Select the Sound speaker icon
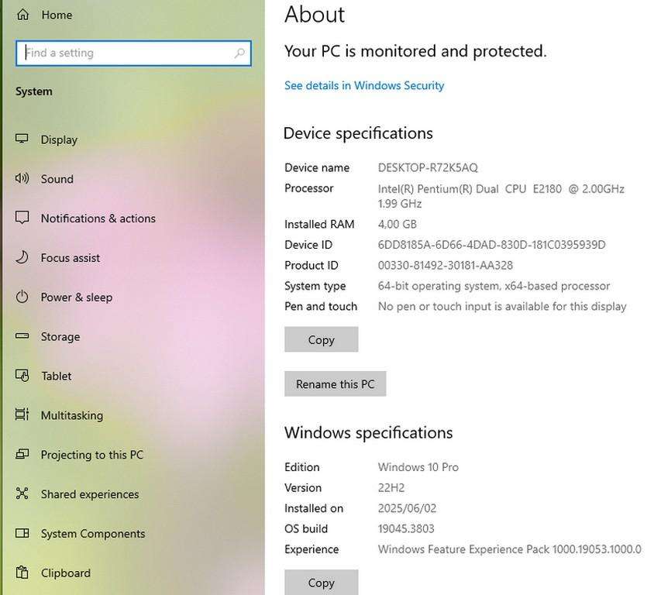The width and height of the screenshot is (661, 595). 22,179
